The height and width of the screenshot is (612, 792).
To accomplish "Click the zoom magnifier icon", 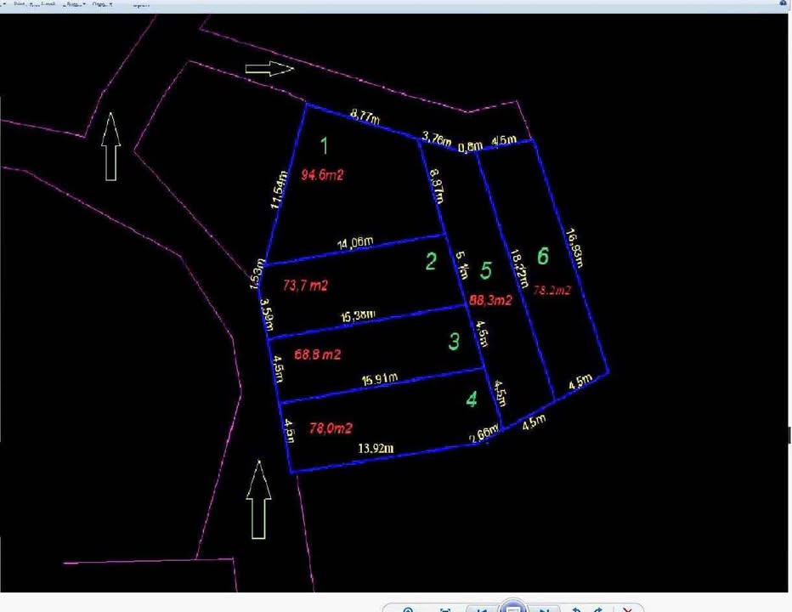I will [x=409, y=609].
